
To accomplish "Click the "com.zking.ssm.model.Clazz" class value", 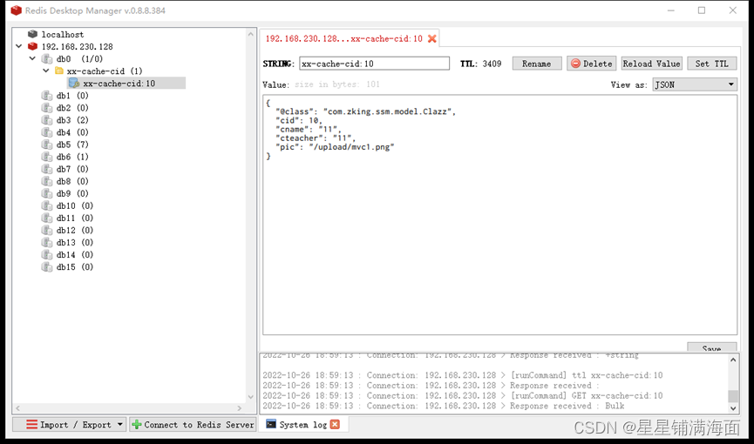I will tap(387, 111).
